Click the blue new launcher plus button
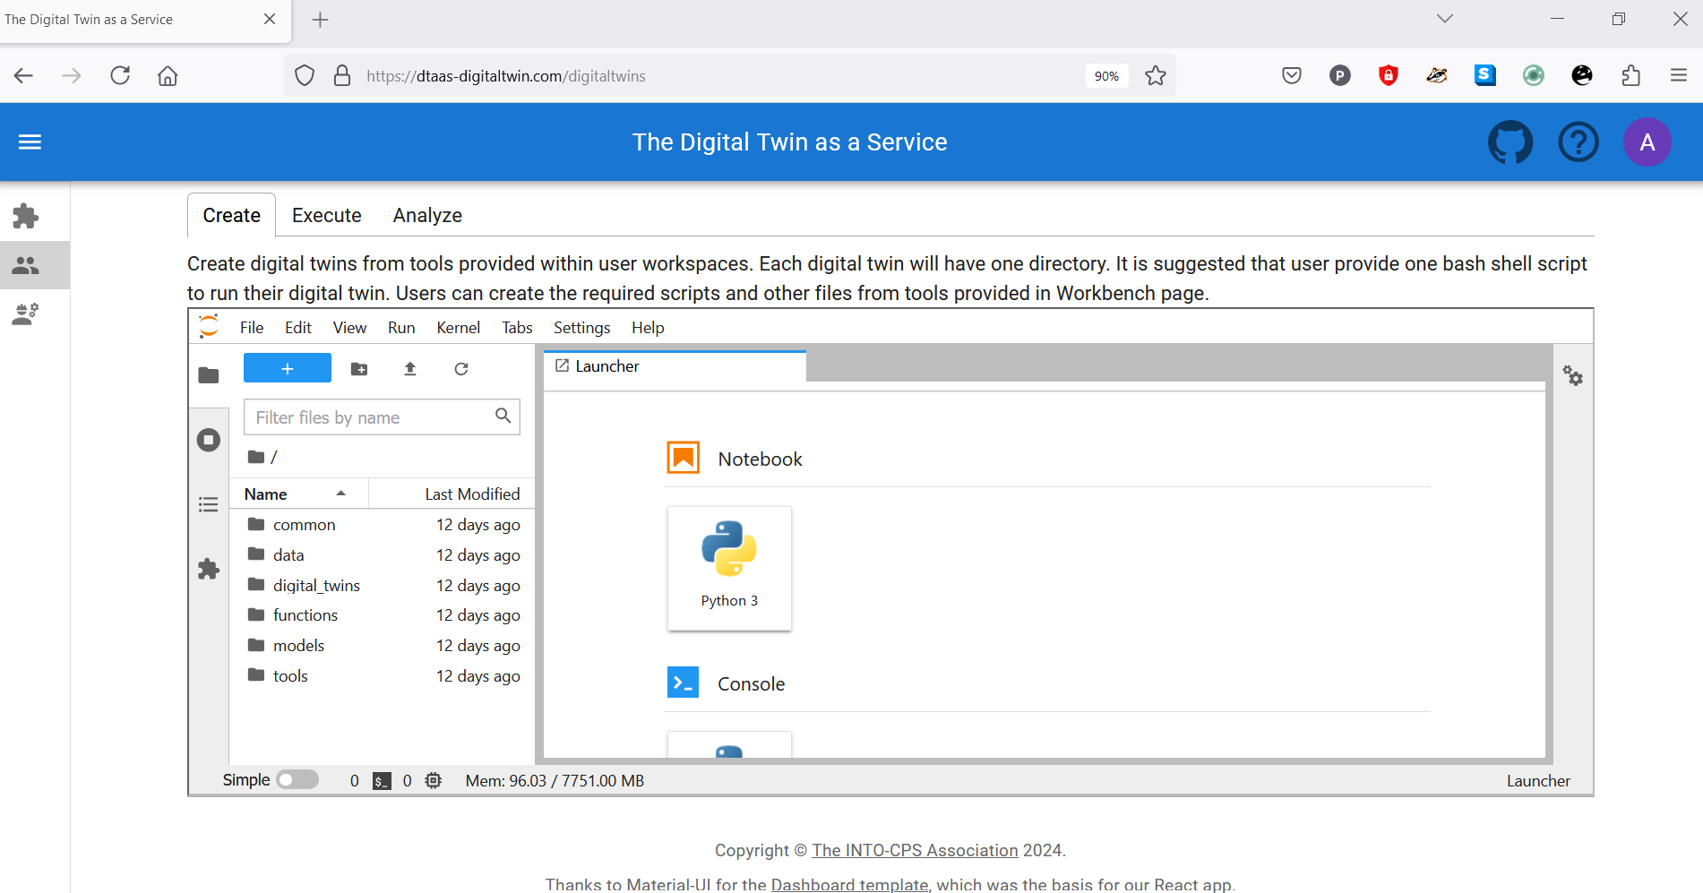 click(287, 368)
